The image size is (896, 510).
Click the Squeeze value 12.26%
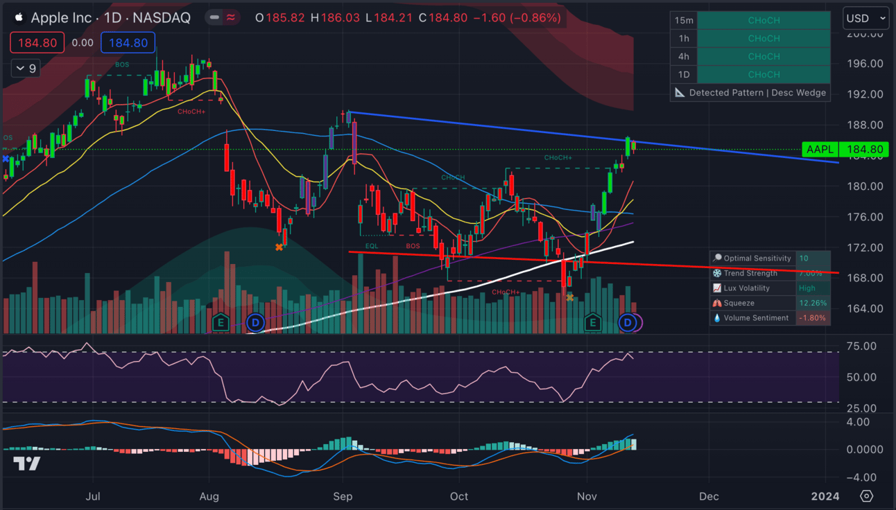813,303
